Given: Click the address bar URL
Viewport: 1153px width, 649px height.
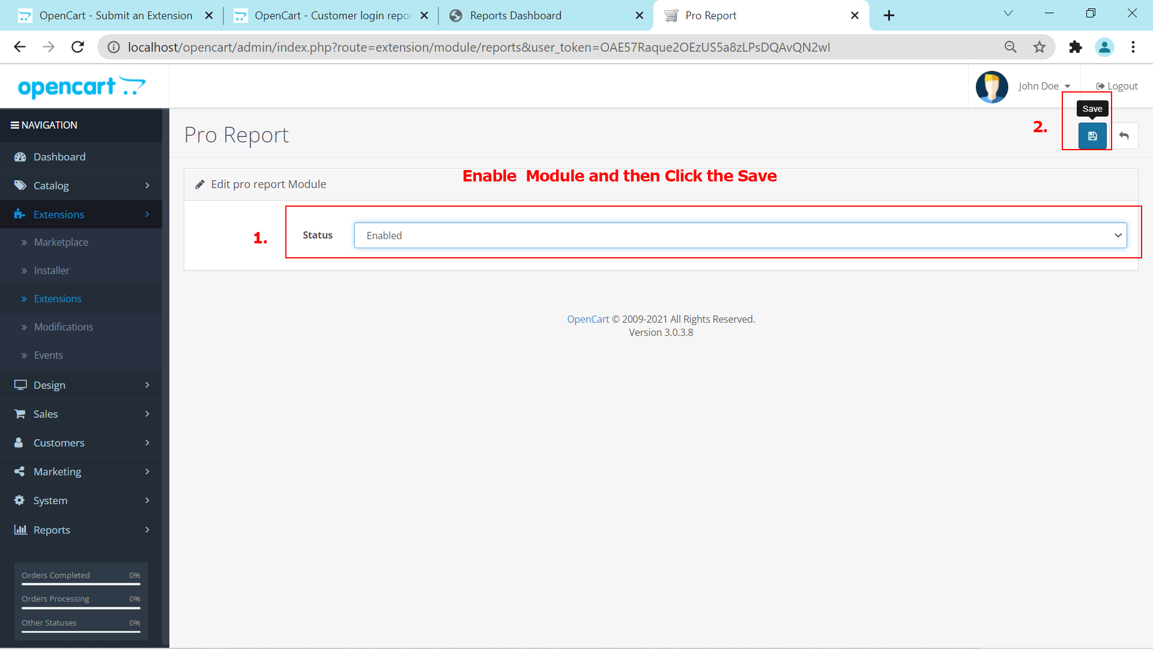Looking at the screenshot, I should point(479,47).
